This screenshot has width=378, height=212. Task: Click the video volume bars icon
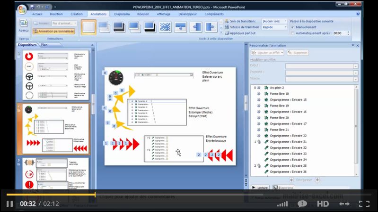click(282, 204)
